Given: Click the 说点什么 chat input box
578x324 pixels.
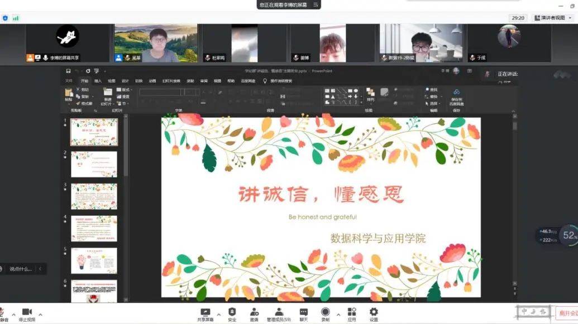Looking at the screenshot, I should click(21, 269).
